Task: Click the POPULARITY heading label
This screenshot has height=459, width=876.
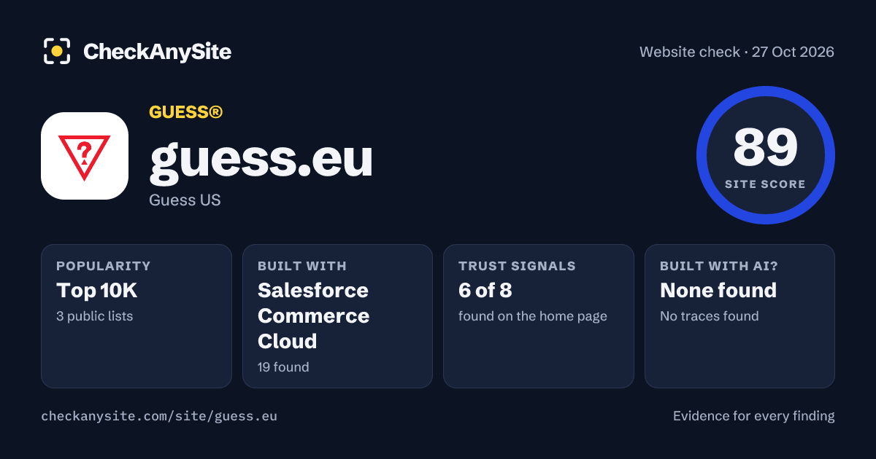Action: click(104, 266)
